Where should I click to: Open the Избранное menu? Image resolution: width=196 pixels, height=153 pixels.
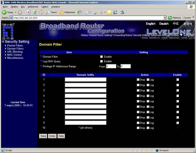pyautogui.click(x=33, y=7)
